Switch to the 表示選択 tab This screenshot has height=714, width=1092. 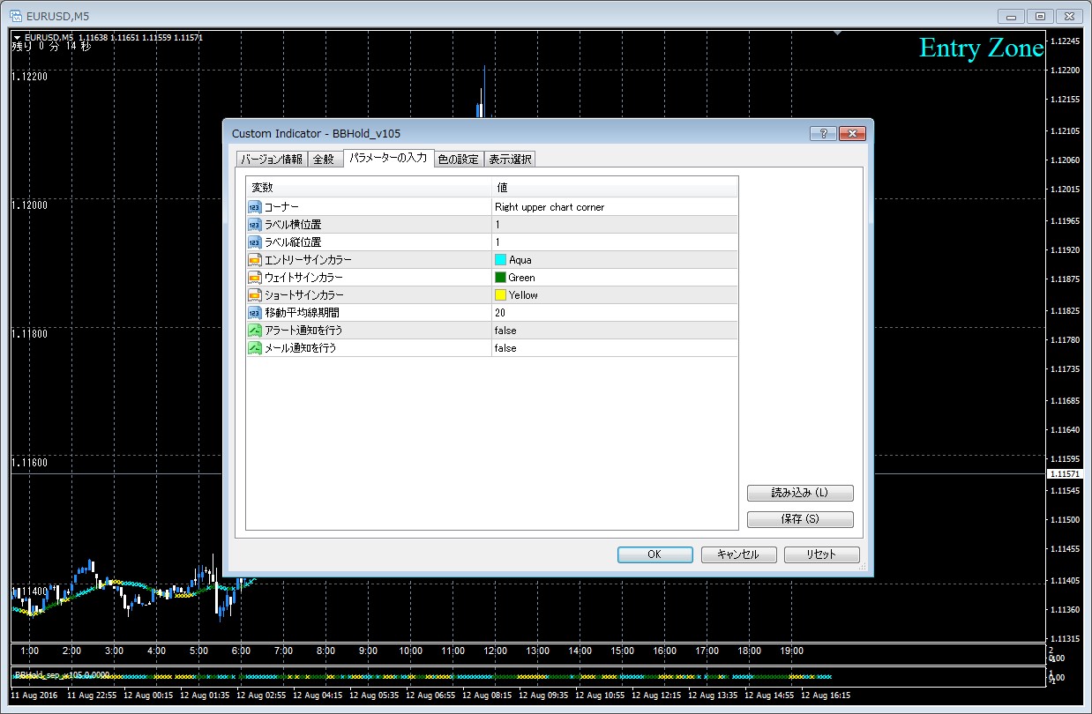click(510, 160)
